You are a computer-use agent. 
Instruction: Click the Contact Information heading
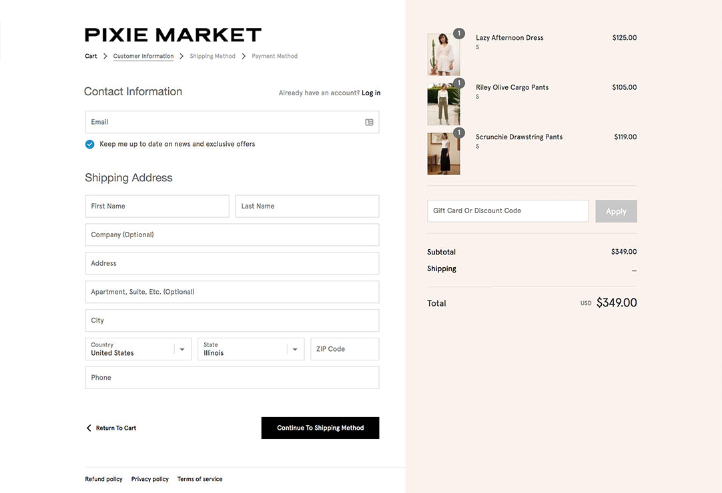pyautogui.click(x=133, y=91)
